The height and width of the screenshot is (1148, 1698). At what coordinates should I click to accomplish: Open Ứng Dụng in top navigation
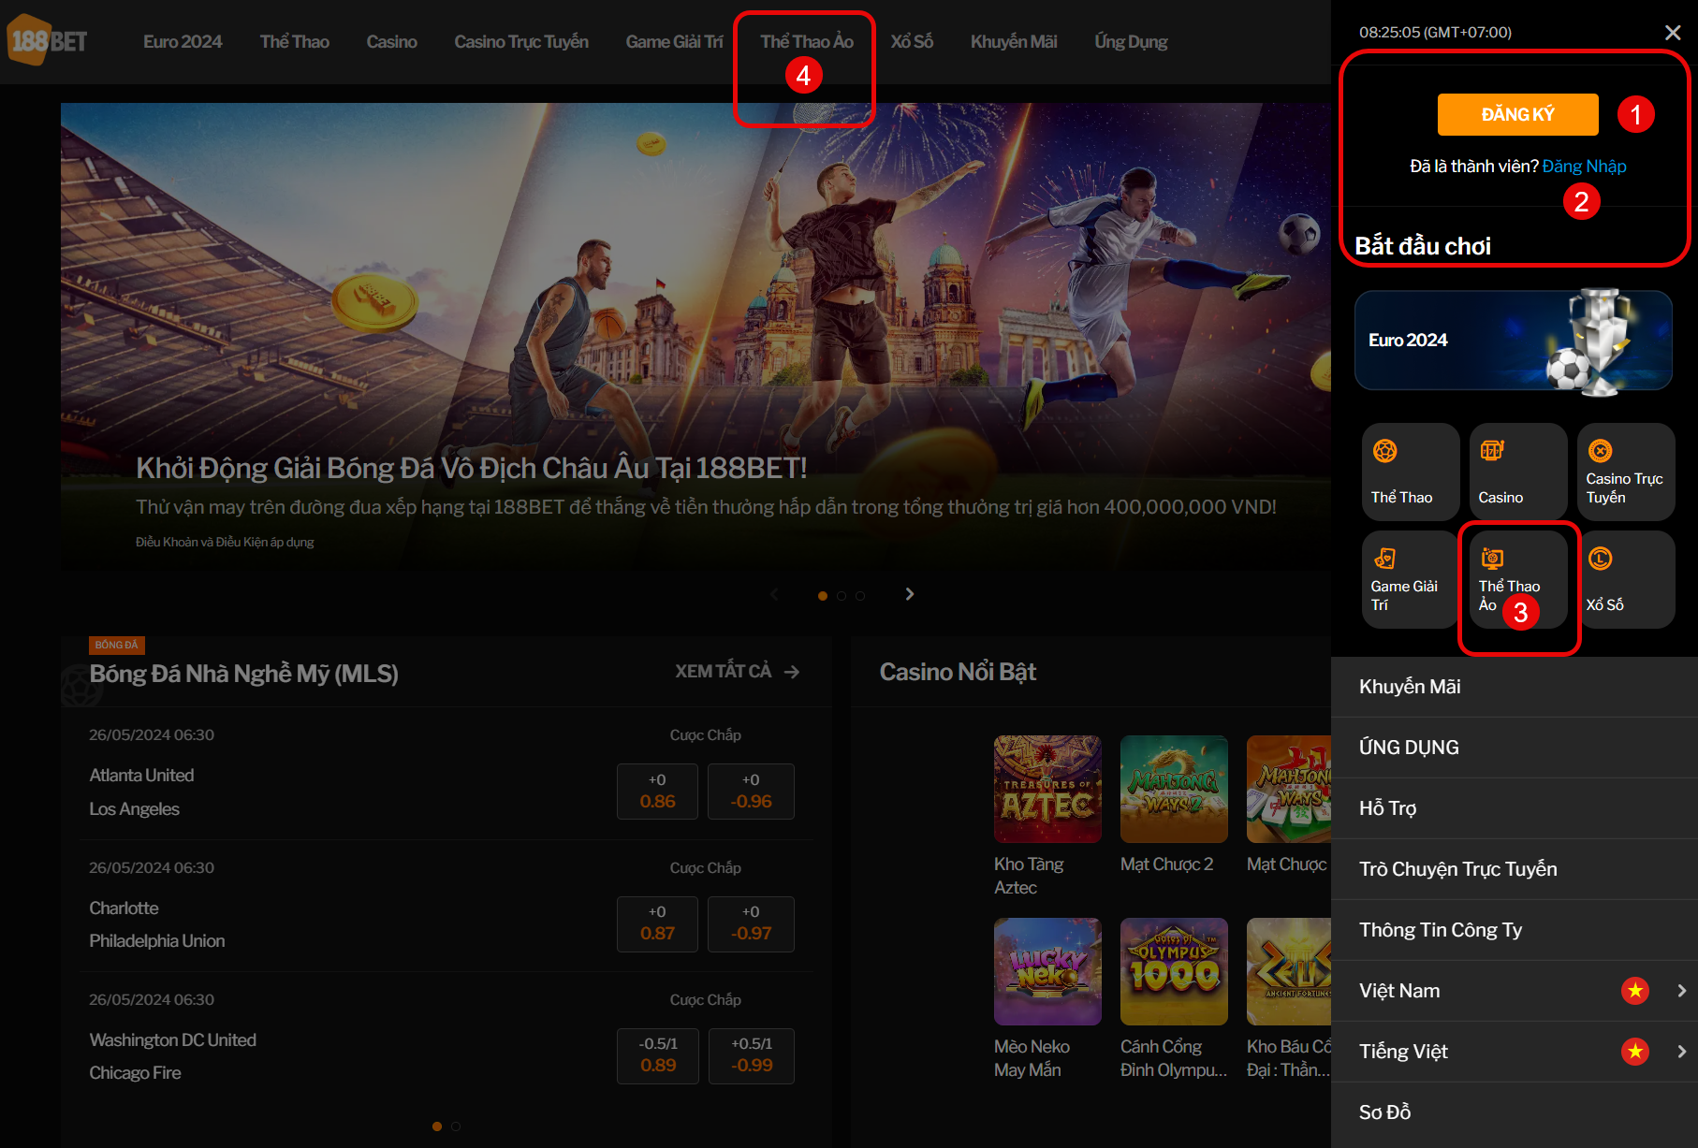1131,42
